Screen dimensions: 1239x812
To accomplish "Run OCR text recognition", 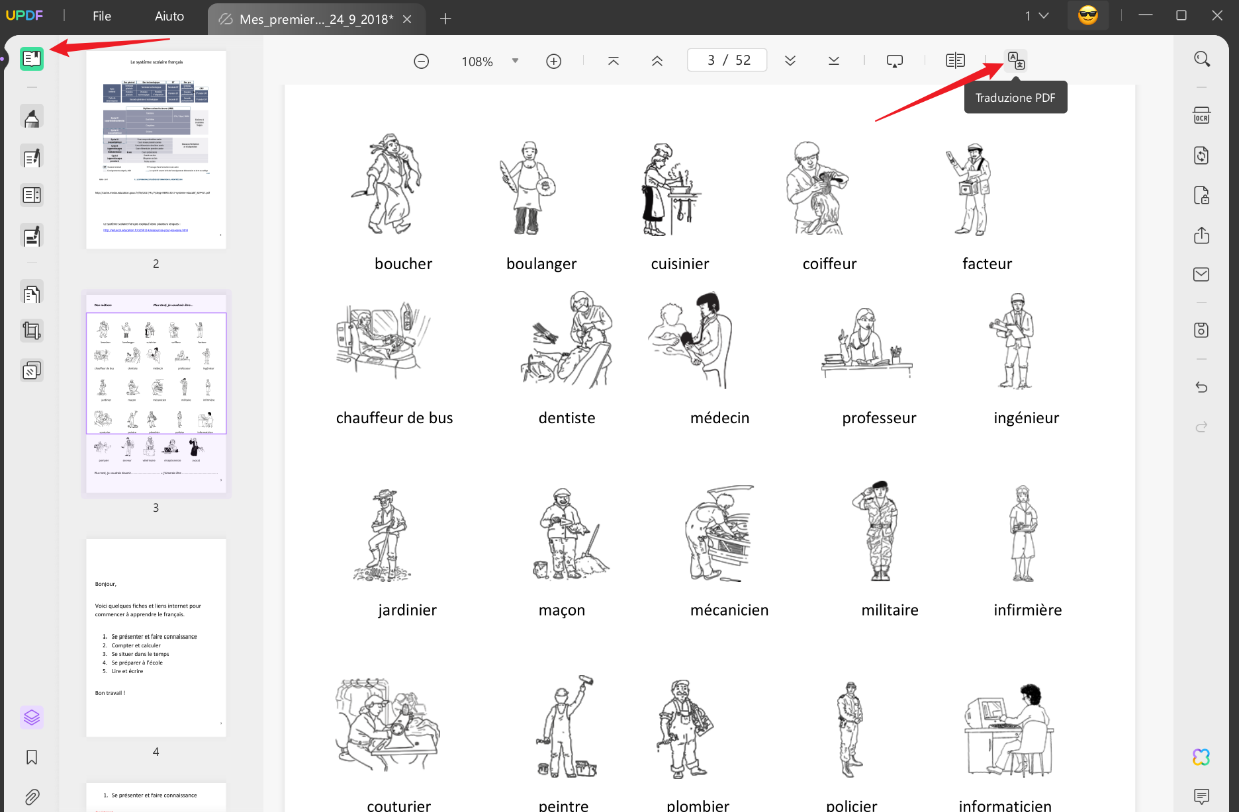I will [1202, 116].
